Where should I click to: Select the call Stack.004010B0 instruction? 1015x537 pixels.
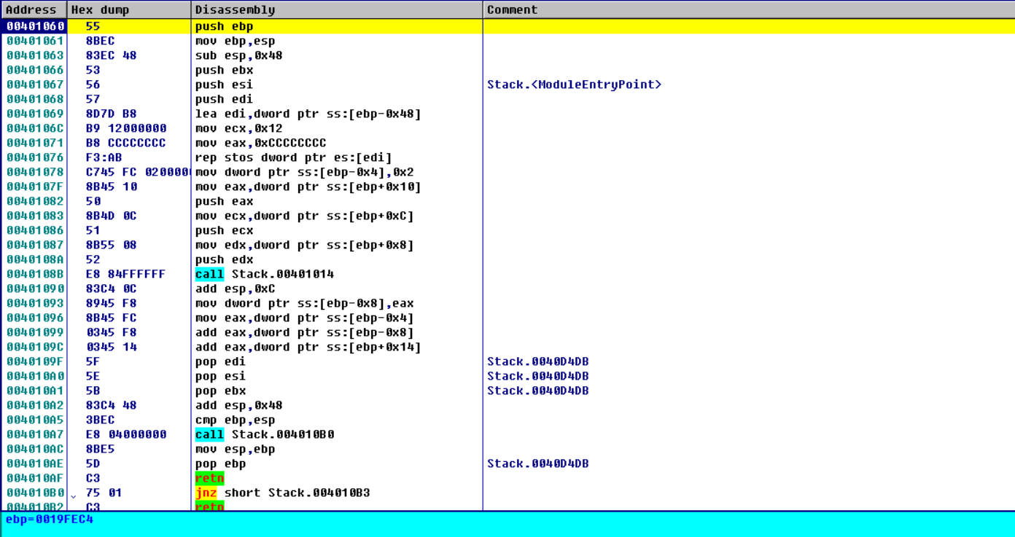[x=264, y=434]
